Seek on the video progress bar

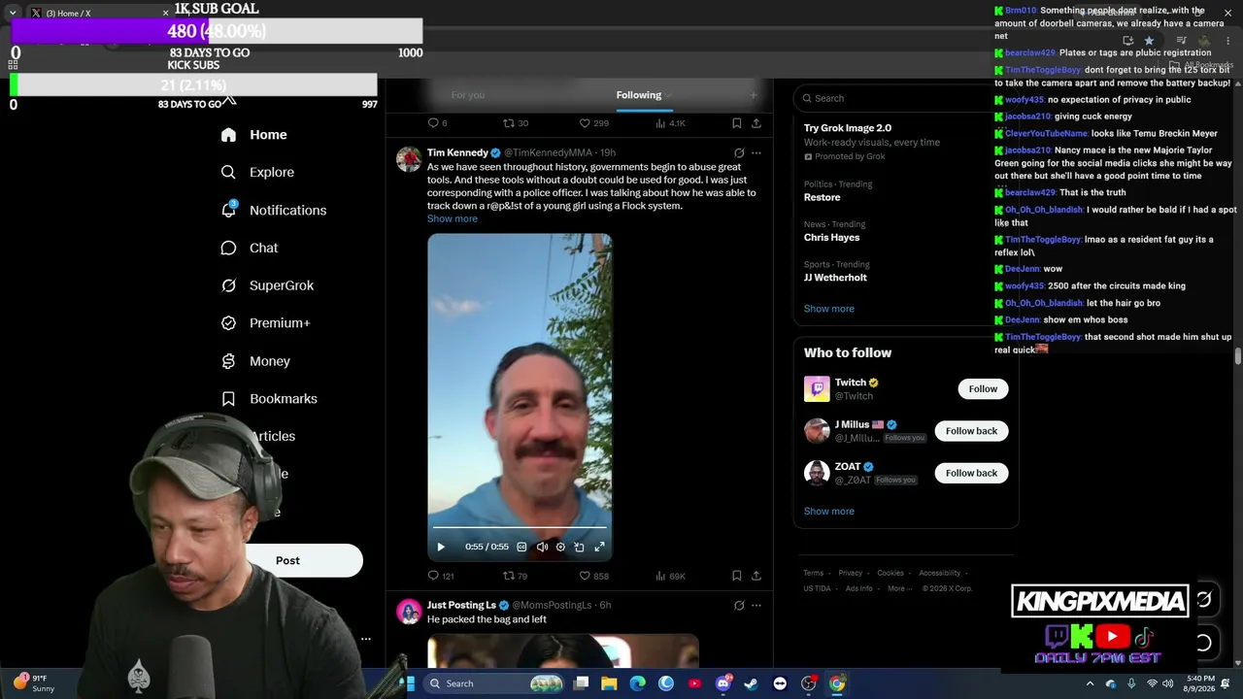click(520, 528)
